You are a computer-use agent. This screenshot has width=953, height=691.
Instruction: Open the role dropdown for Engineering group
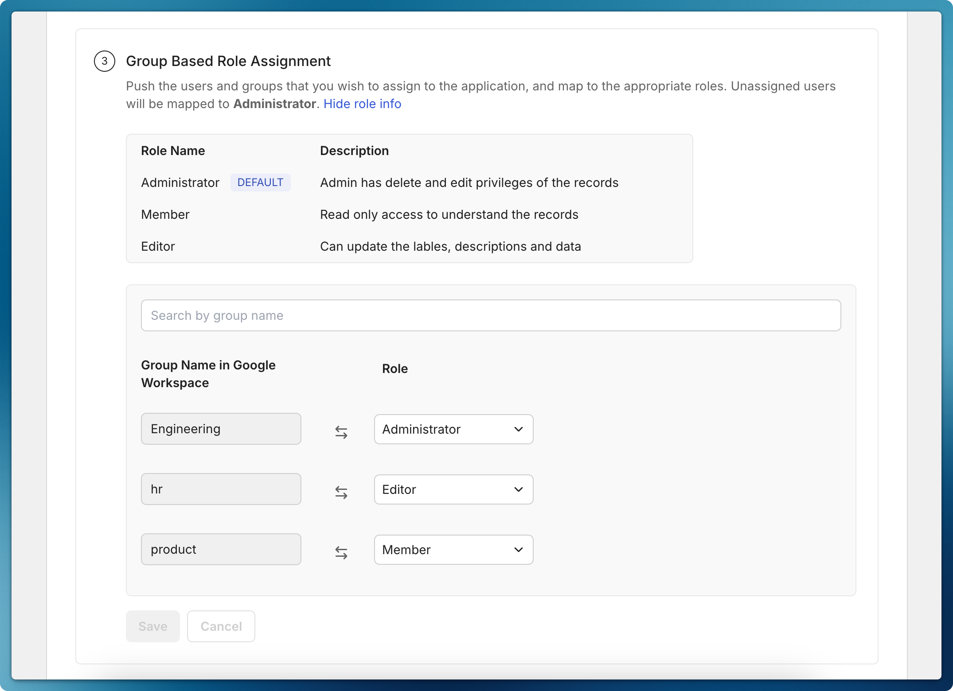point(453,429)
